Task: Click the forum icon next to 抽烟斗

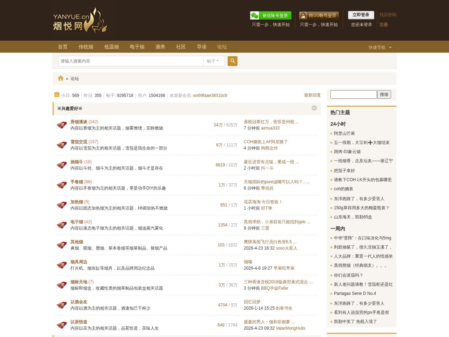Action: [x=62, y=165]
